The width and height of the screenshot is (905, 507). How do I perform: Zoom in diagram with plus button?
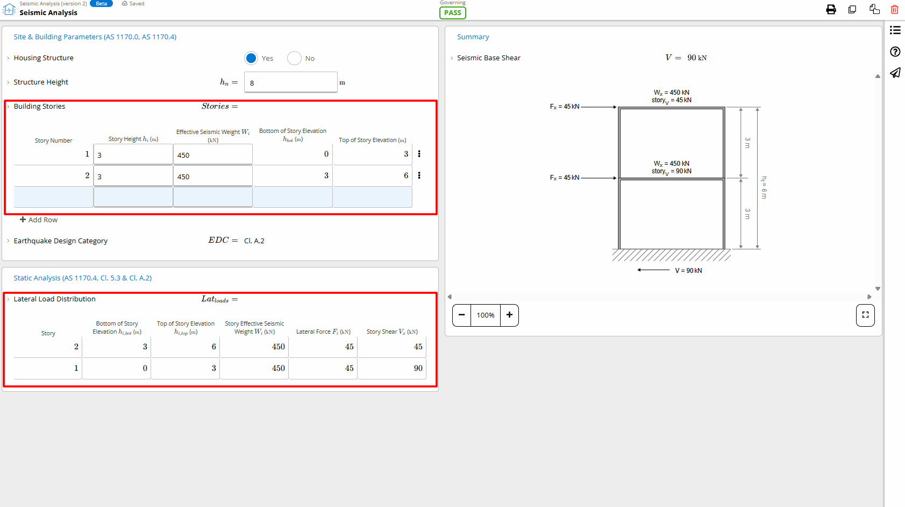tap(509, 315)
